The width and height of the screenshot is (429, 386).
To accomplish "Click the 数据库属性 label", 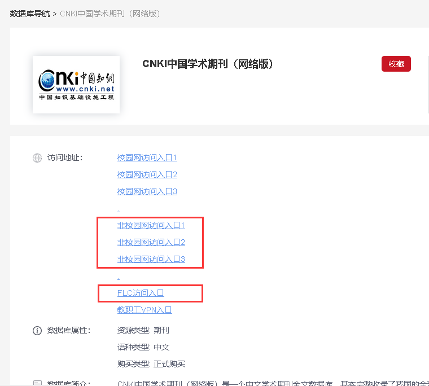I will (69, 331).
